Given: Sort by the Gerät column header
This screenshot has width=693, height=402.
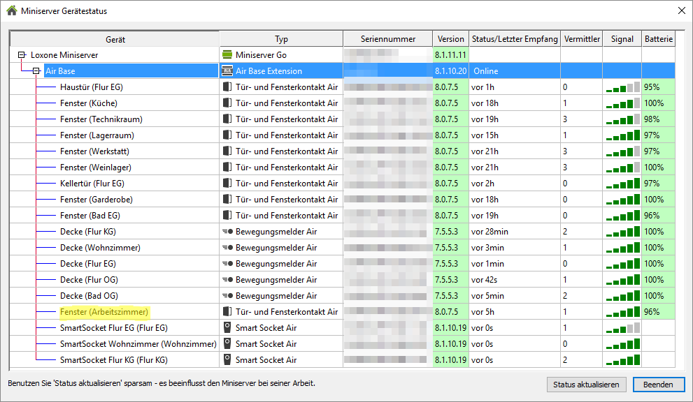Looking at the screenshot, I should [x=115, y=39].
